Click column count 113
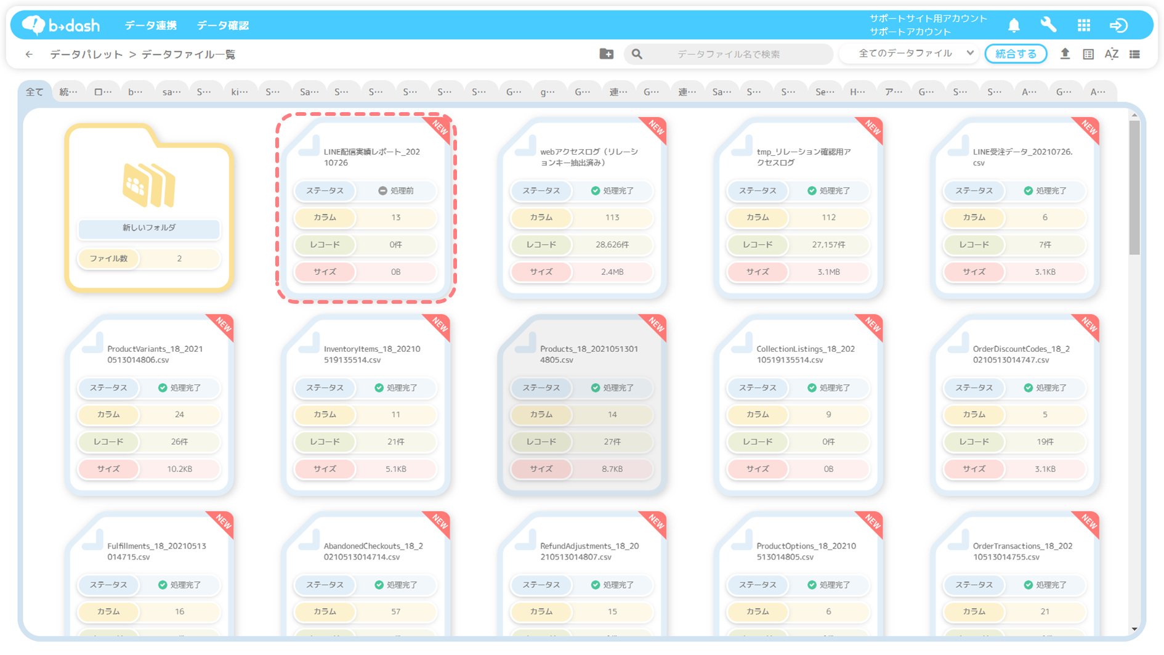Viewport: 1164px width, 655px height. (612, 218)
